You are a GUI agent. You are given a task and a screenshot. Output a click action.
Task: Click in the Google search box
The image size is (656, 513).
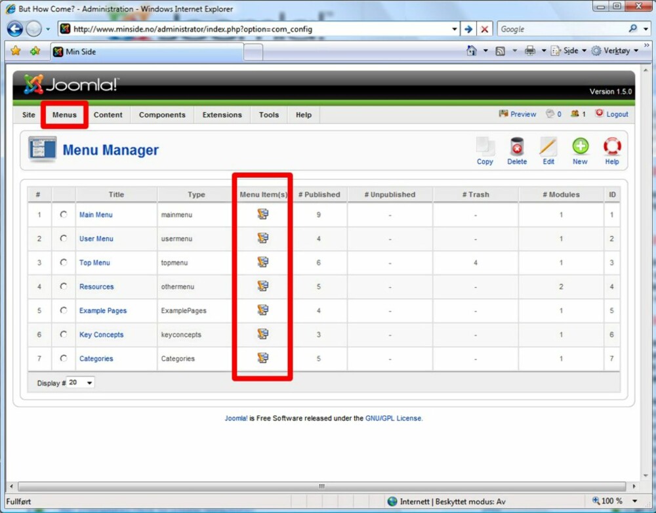563,29
